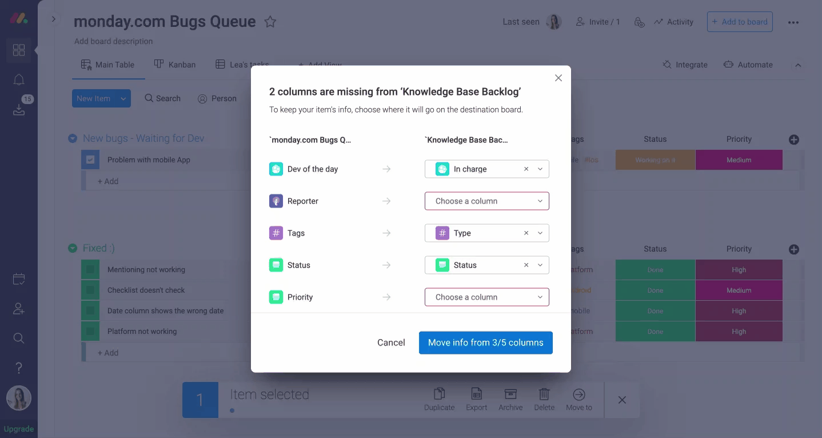This screenshot has width=822, height=438.
Task: Open the Status destination column dropdown
Action: coord(540,265)
